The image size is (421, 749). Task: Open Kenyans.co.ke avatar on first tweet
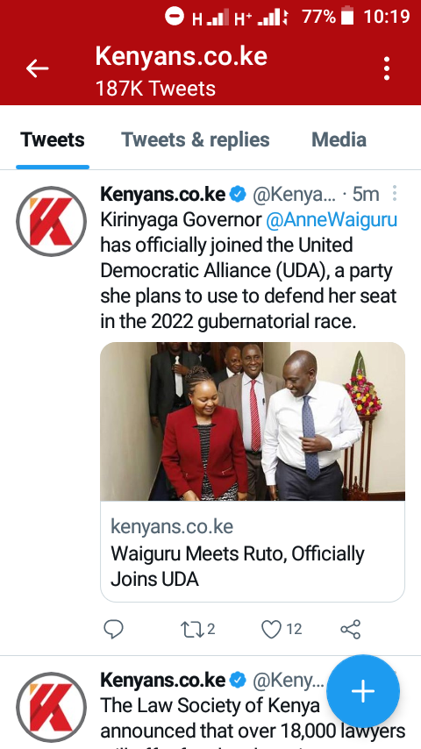[51, 221]
